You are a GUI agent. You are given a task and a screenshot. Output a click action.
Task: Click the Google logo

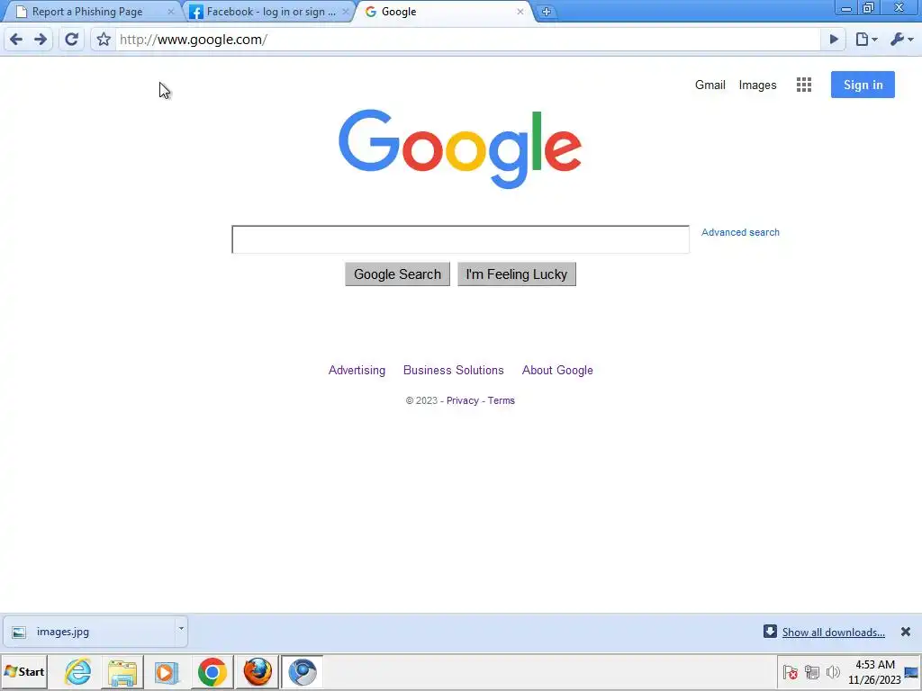460,148
